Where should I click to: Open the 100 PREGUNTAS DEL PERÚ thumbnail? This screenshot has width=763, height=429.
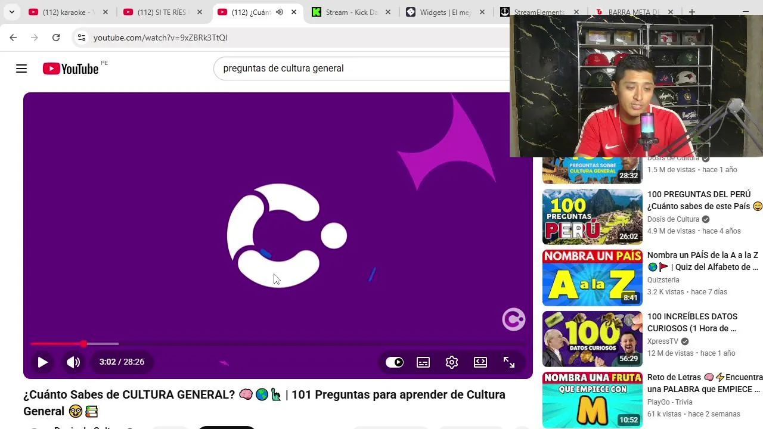pyautogui.click(x=592, y=217)
